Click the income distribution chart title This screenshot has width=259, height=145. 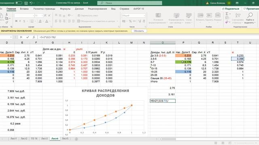(105, 93)
